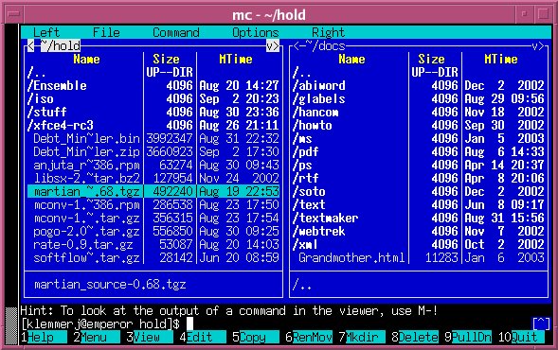Select the /stuff directory
The width and height of the screenshot is (558, 350).
(x=153, y=112)
